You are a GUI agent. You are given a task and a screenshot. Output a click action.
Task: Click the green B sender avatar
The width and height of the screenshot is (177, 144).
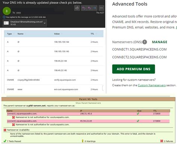(x=7, y=11)
